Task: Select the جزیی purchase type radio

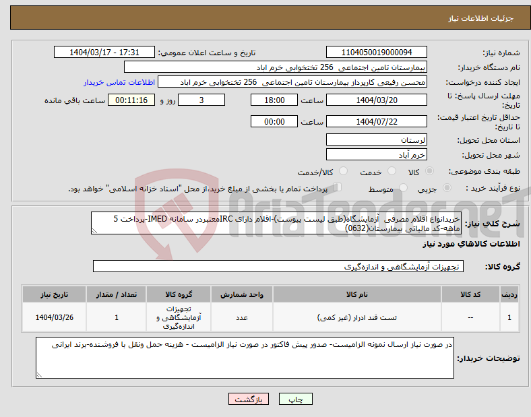Action: point(447,187)
